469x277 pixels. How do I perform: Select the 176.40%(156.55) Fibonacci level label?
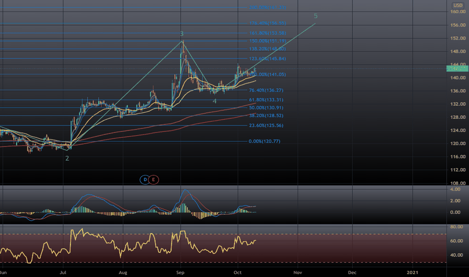pos(267,23)
